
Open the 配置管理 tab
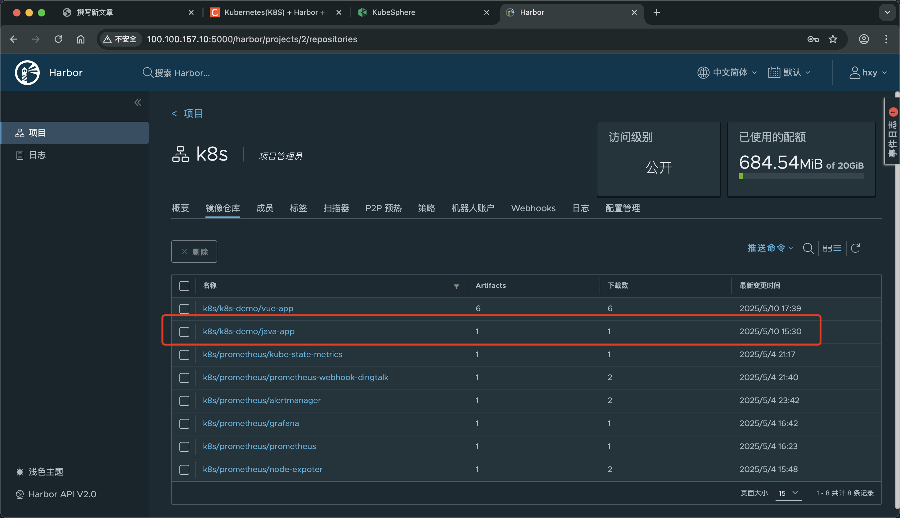pos(623,208)
